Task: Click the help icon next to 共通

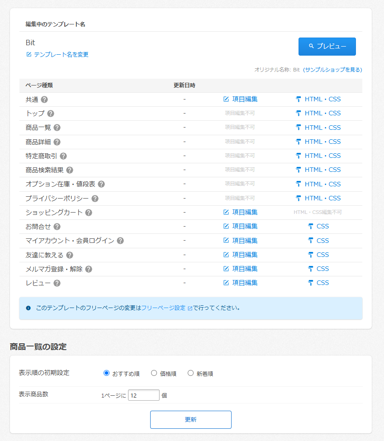Action: click(43, 99)
